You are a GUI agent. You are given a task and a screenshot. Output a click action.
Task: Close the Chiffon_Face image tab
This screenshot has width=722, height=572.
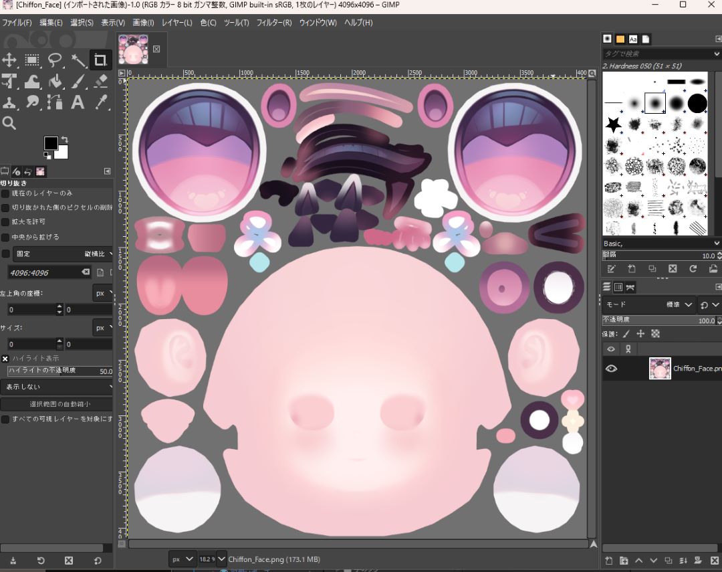pyautogui.click(x=156, y=49)
